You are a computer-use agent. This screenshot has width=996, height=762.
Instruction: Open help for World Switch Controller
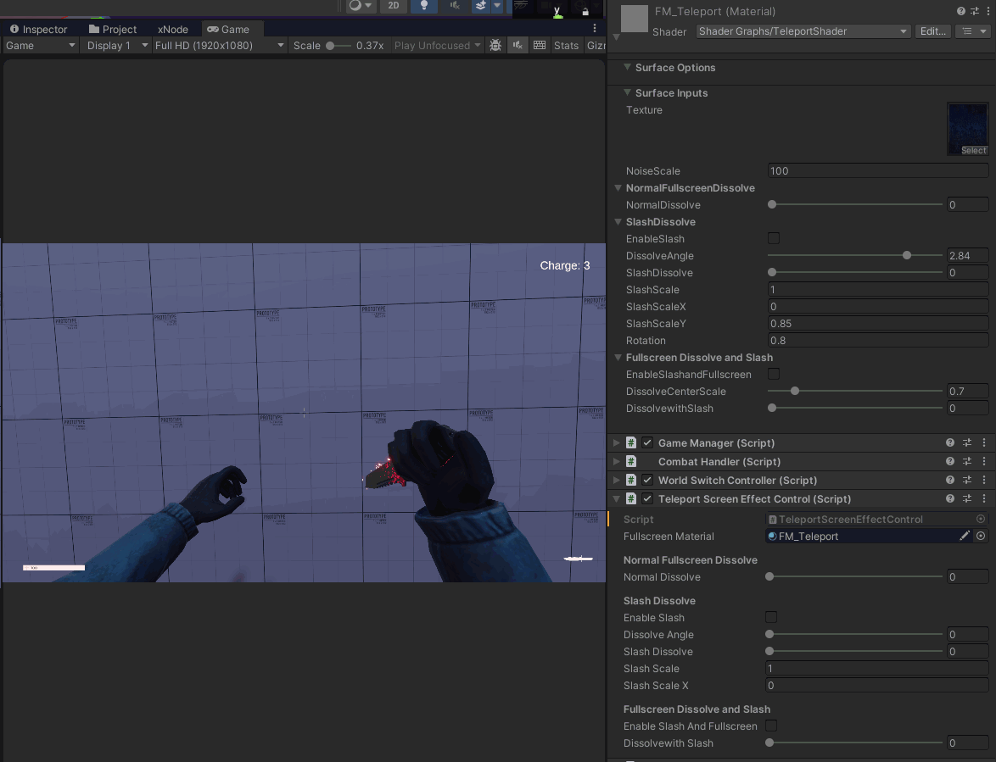[950, 481]
